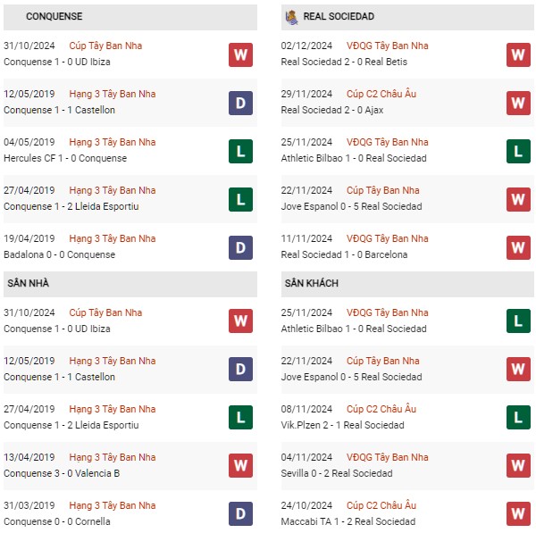Click the Real Sociedad club crest icon
The height and width of the screenshot is (533, 536).
(x=291, y=17)
